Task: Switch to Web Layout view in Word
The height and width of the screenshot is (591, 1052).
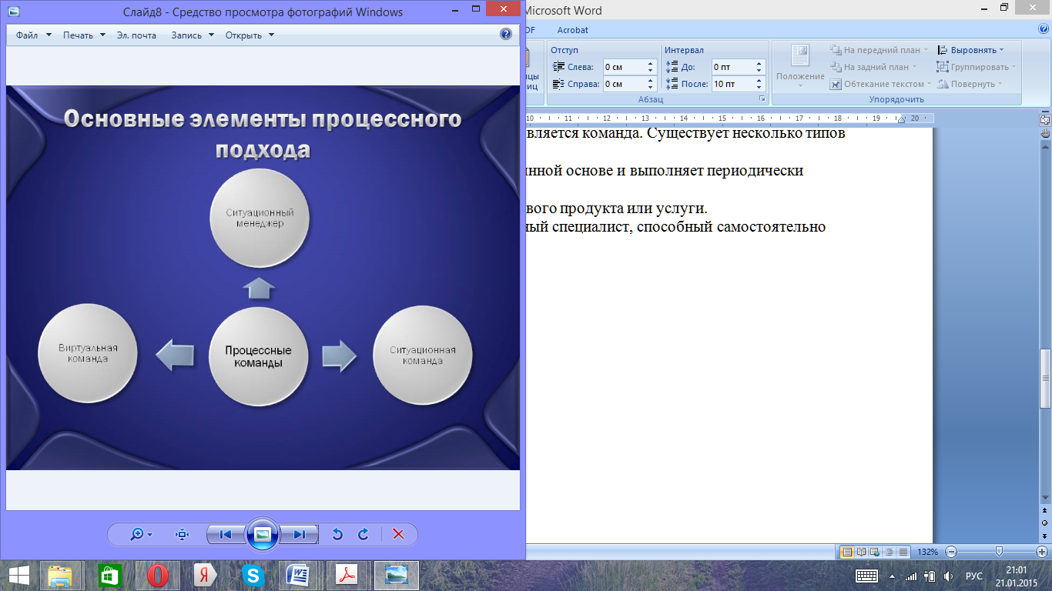Action: (x=875, y=552)
